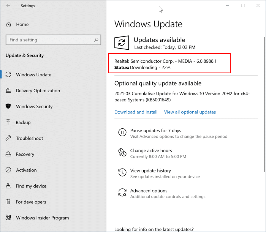This screenshot has width=266, height=232.
Task: Click the Updates available heading
Action: (x=160, y=40)
